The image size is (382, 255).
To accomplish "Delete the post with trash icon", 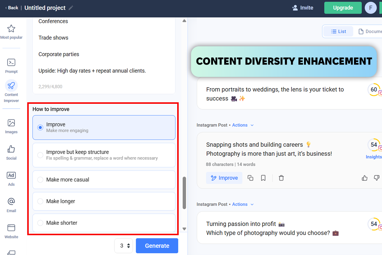I will point(281,178).
